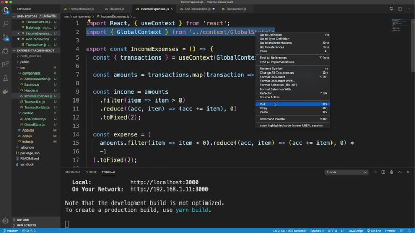Select Command Palette in context menu
Screen dimensions: 415x233
click(293, 119)
